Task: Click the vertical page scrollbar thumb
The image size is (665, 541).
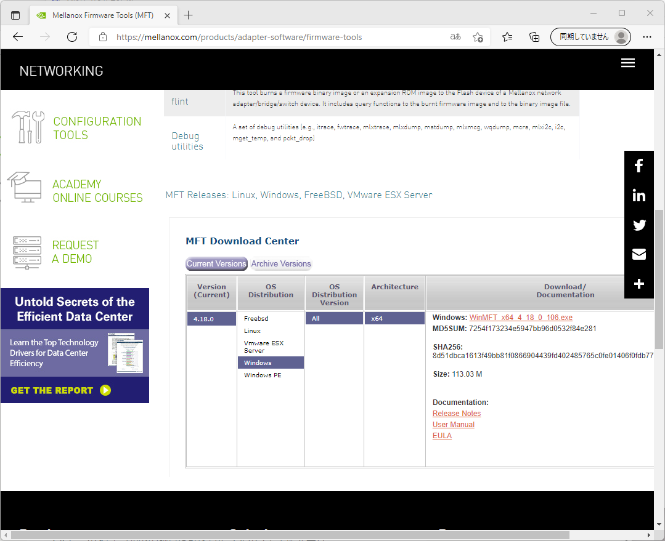Action: click(x=659, y=279)
